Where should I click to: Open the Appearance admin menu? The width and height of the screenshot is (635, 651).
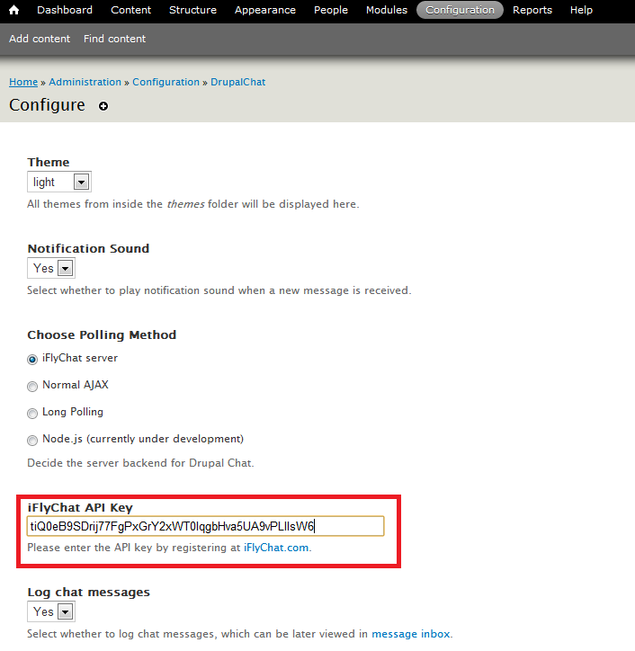coord(265,10)
